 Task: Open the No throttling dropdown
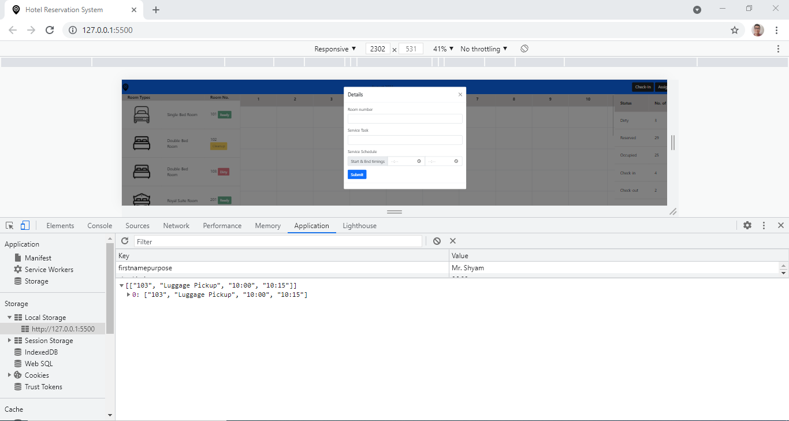coord(483,49)
